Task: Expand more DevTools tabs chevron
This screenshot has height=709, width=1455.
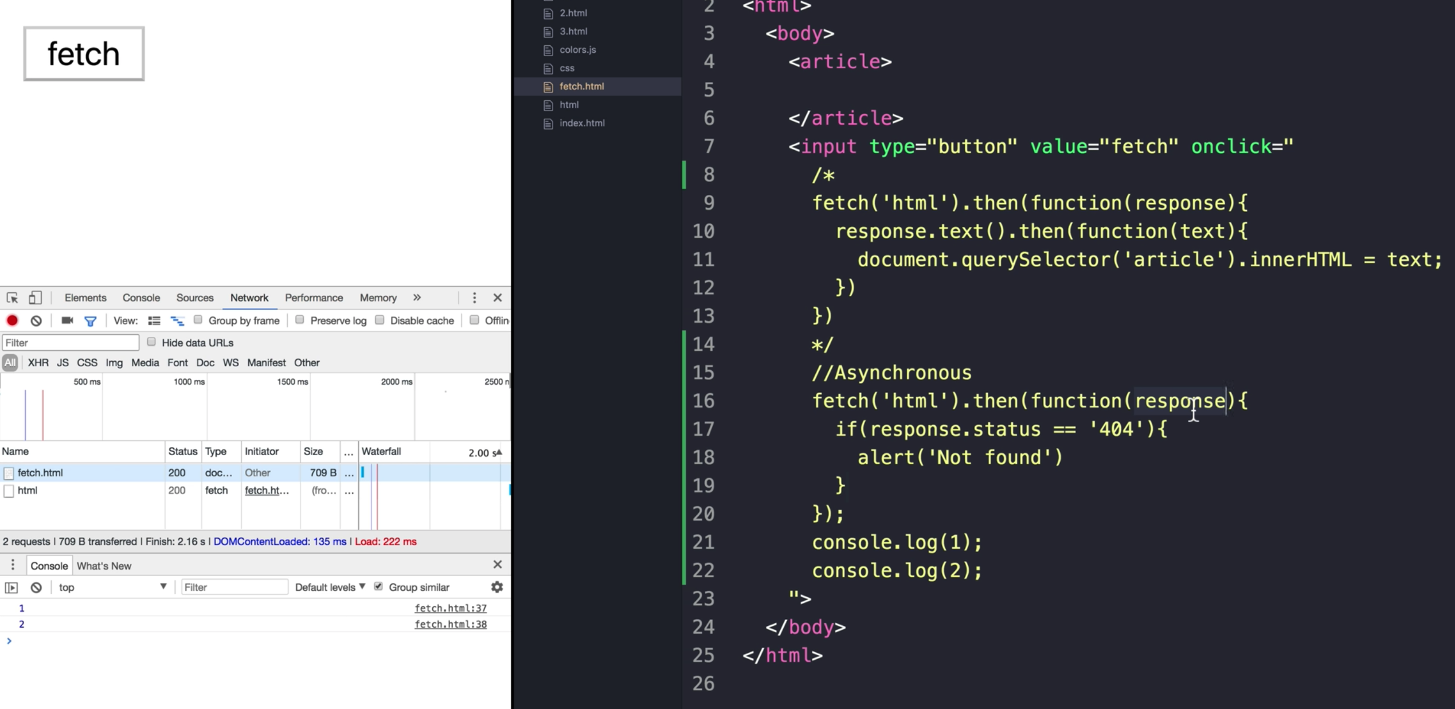Action: click(417, 297)
